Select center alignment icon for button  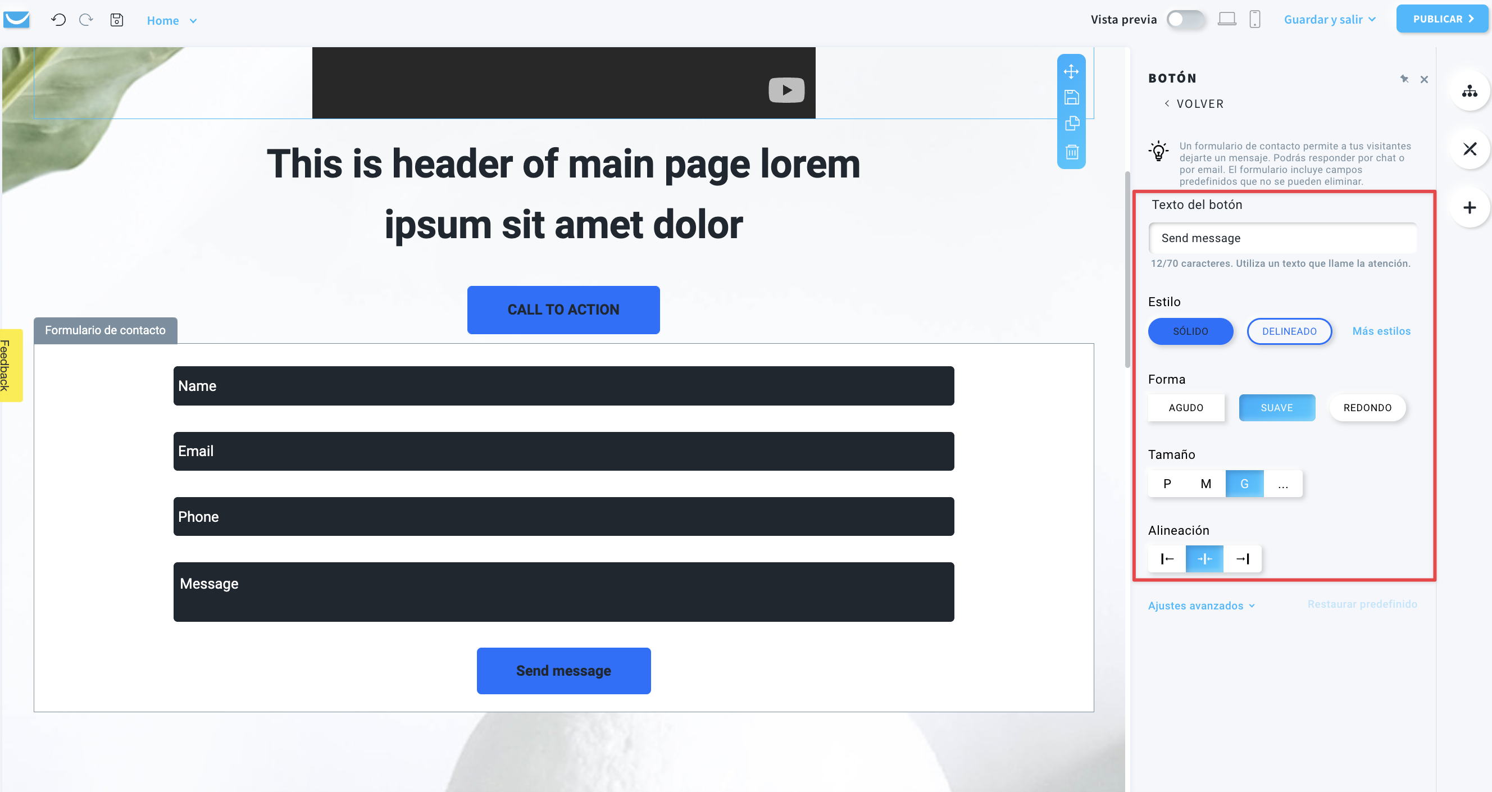1204,558
